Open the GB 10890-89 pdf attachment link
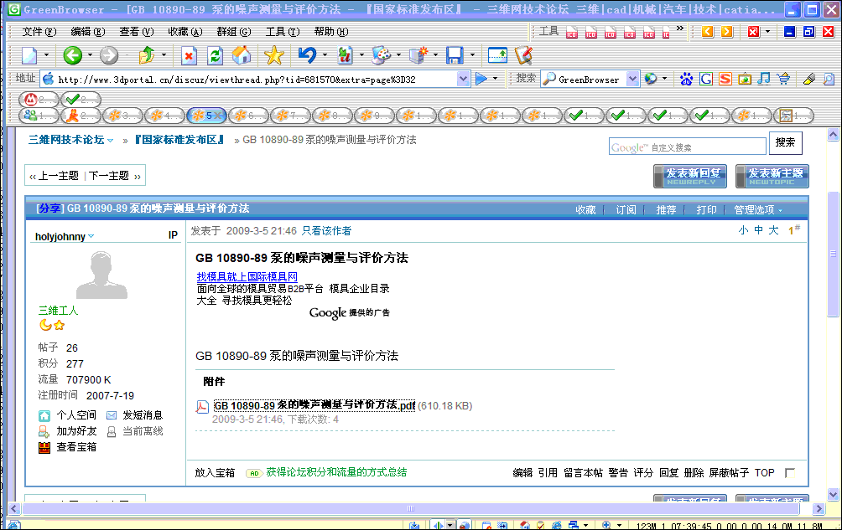Screen dimensions: 842x530 (x=314, y=406)
